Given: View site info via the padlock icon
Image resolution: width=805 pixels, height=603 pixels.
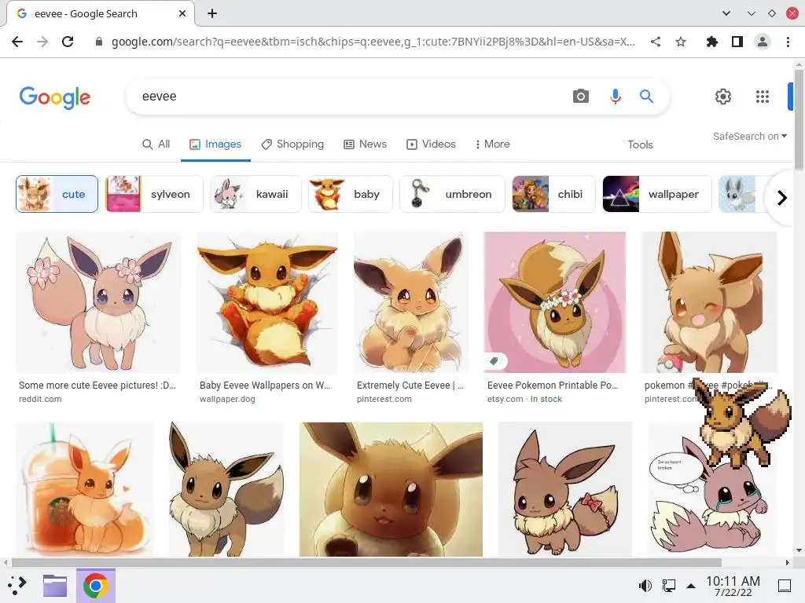Looking at the screenshot, I should click(99, 42).
